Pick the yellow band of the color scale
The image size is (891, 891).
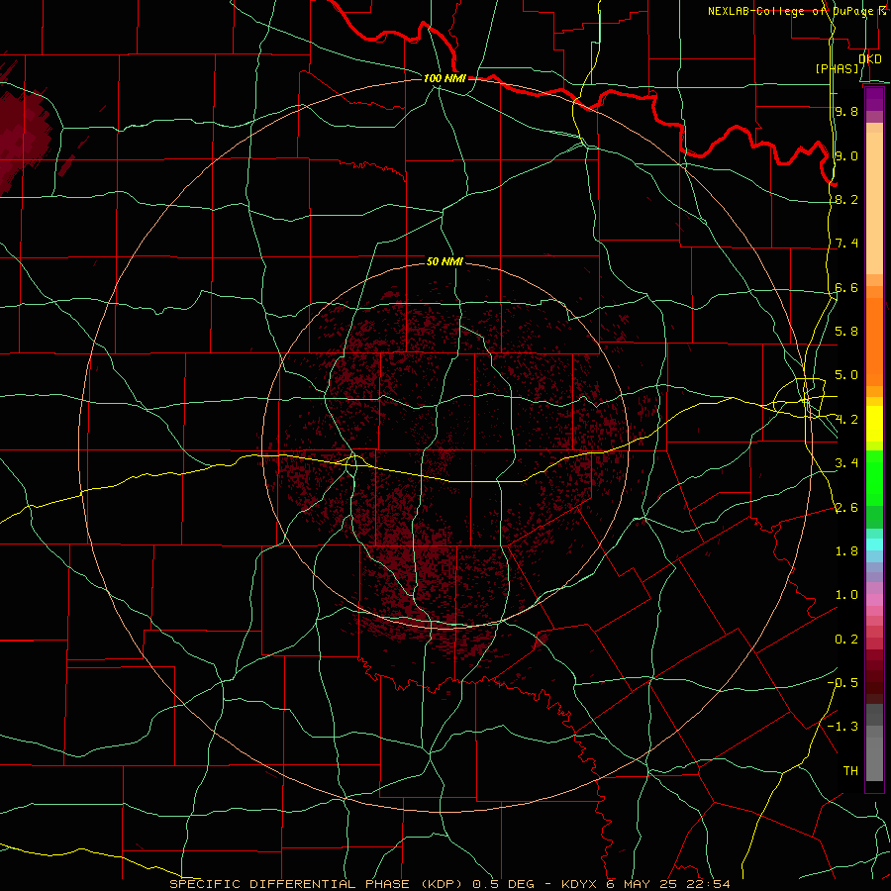tap(874, 424)
